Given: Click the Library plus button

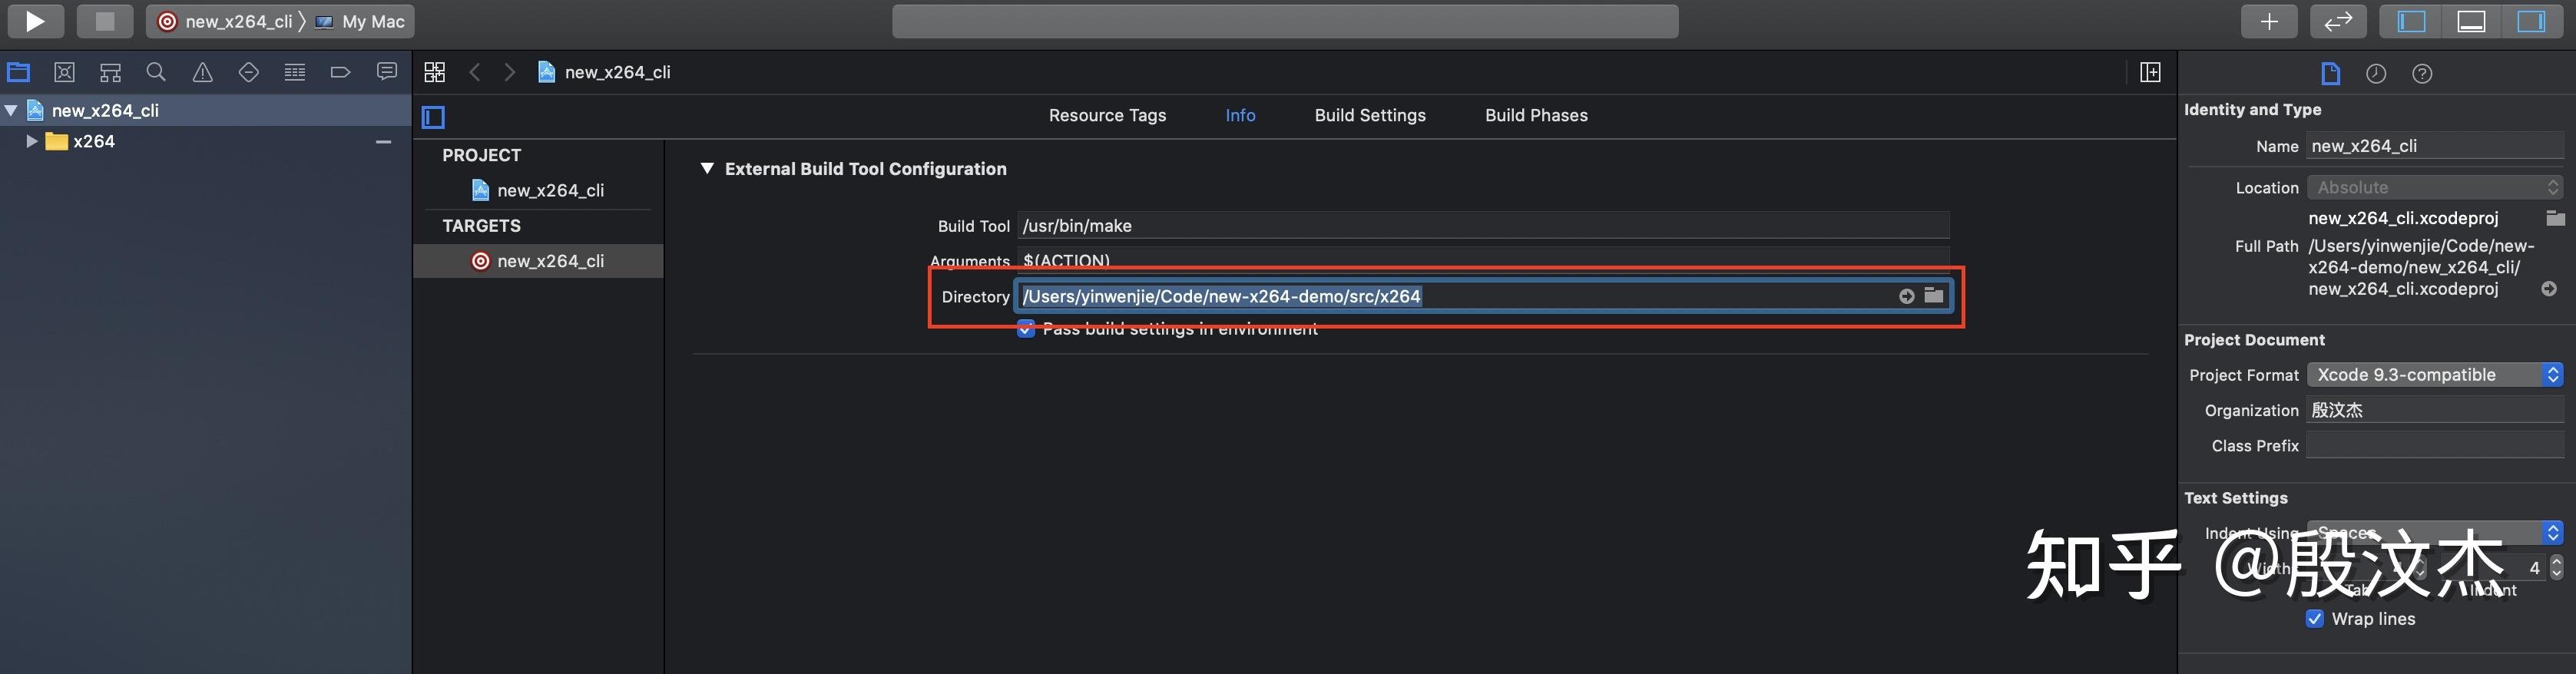Looking at the screenshot, I should tap(2269, 21).
